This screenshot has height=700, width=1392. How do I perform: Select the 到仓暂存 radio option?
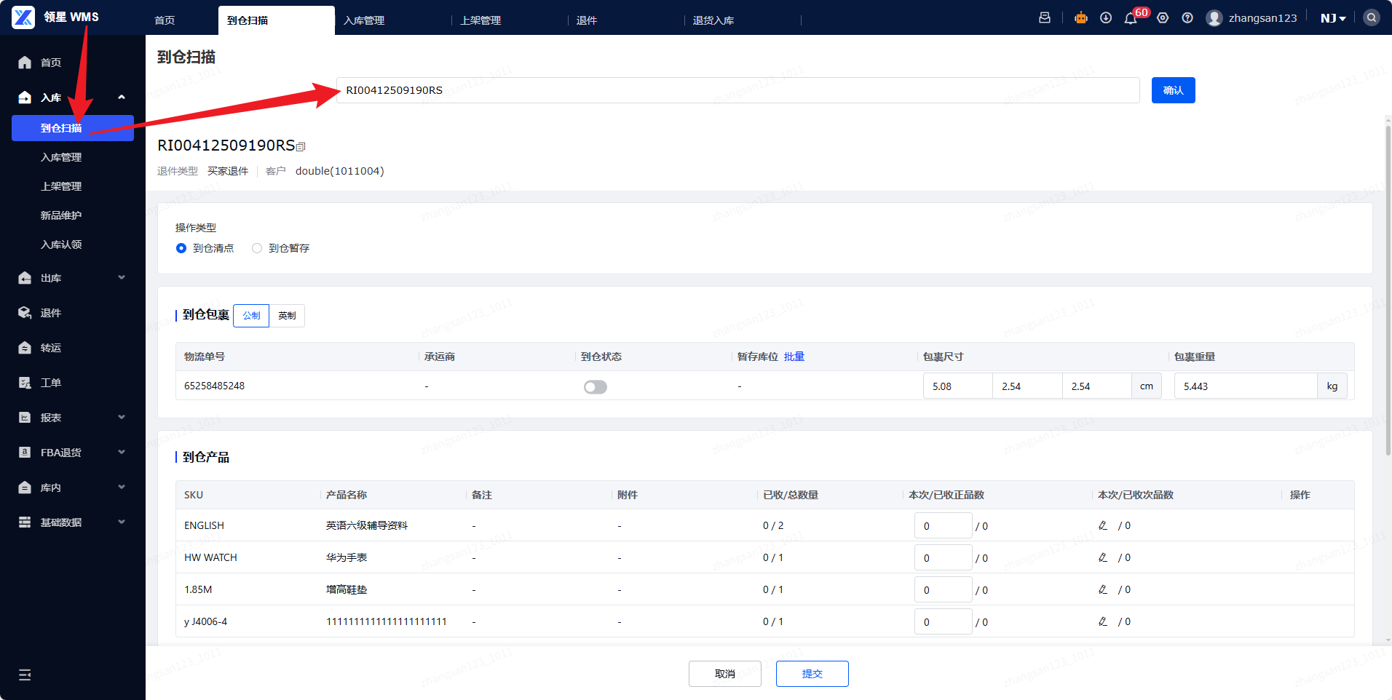point(257,248)
